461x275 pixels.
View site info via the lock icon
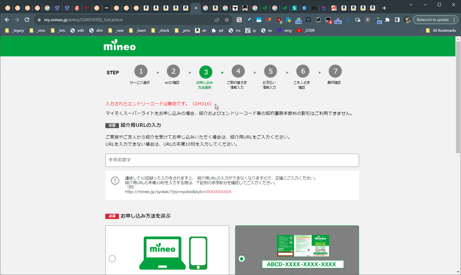click(x=39, y=20)
